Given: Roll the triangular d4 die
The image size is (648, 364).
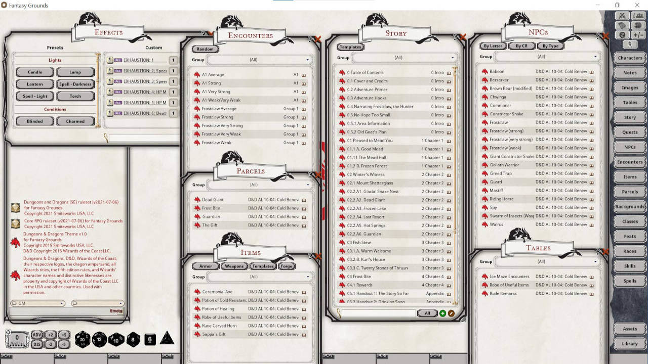Looking at the screenshot, I should 167,340.
